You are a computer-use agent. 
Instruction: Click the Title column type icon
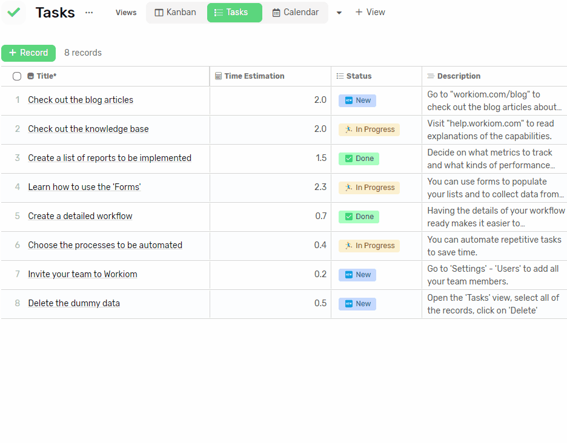click(31, 76)
